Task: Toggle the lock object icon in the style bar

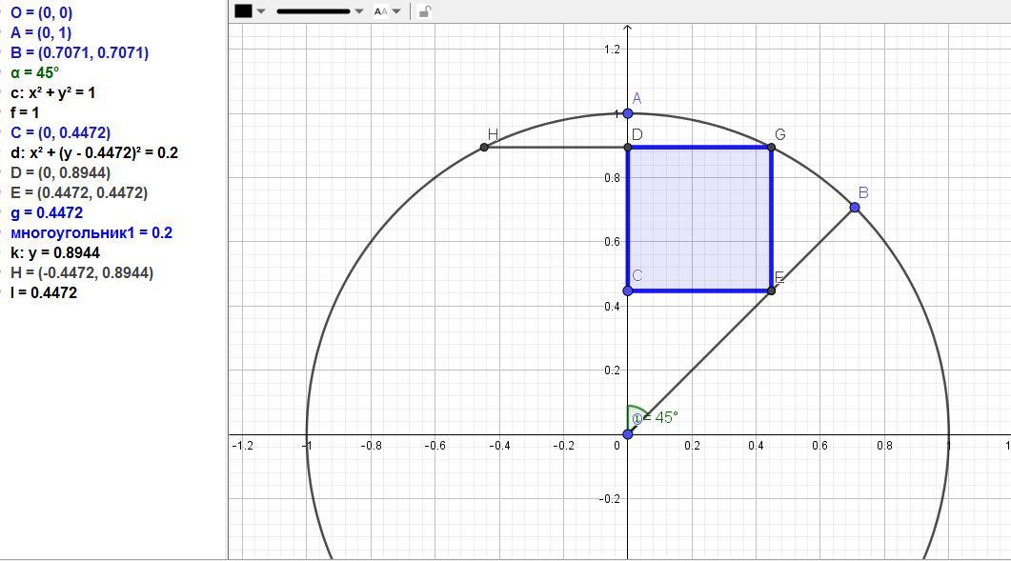Action: click(424, 11)
